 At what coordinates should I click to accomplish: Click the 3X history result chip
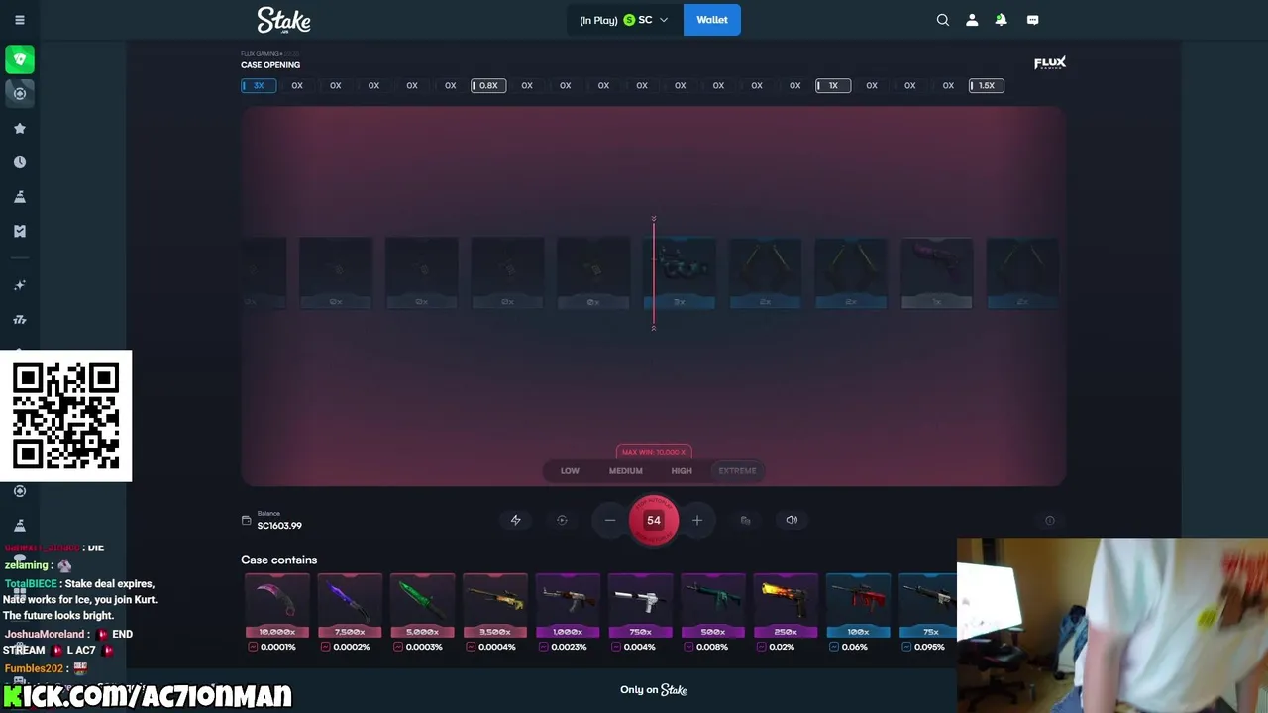click(259, 86)
